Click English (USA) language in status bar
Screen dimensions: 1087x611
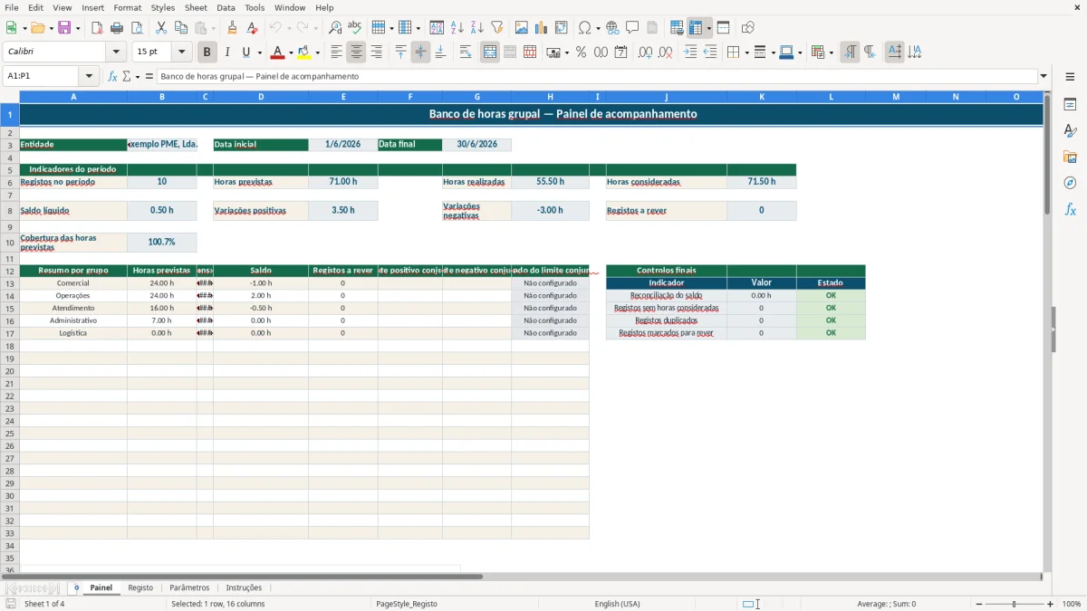click(x=617, y=604)
